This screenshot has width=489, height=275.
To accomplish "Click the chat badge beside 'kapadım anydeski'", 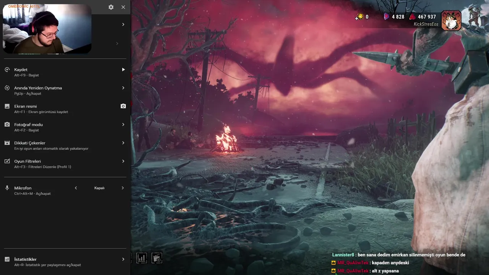I will coord(334,263).
